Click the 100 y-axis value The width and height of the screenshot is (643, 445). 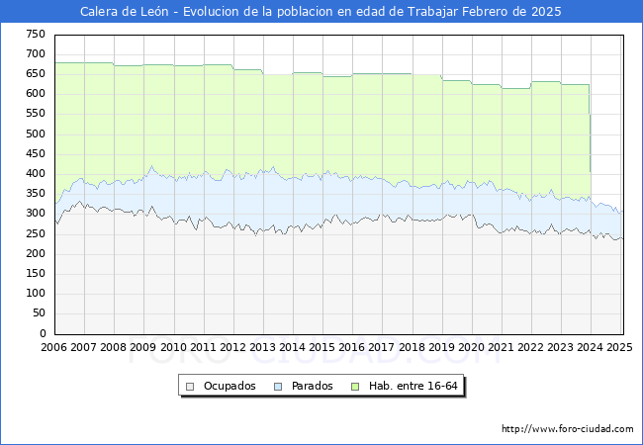pyautogui.click(x=36, y=294)
